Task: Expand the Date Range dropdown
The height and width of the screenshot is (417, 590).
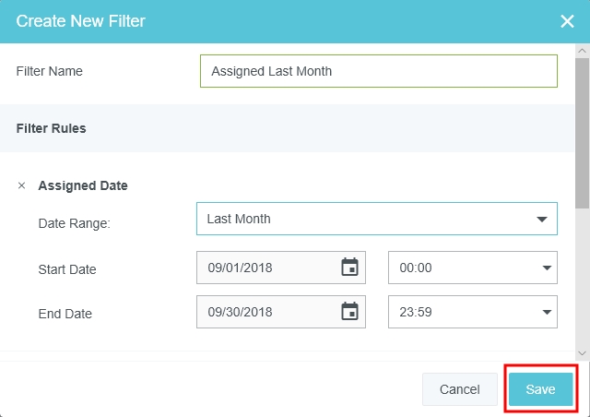Action: [x=540, y=220]
